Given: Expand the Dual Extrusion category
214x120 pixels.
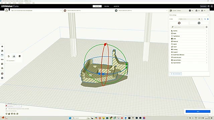Looking at the screenshot, I should (x=189, y=57).
